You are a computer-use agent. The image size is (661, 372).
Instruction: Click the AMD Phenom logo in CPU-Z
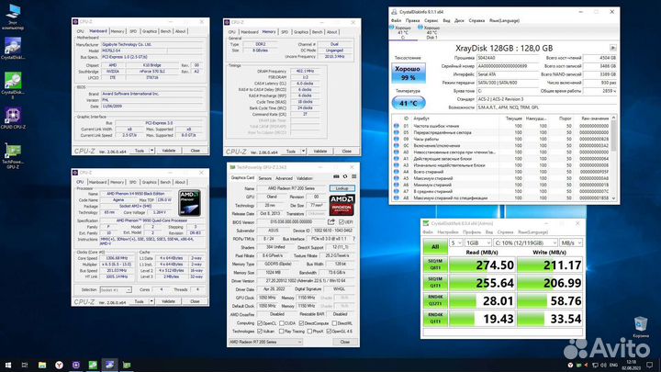(x=189, y=203)
